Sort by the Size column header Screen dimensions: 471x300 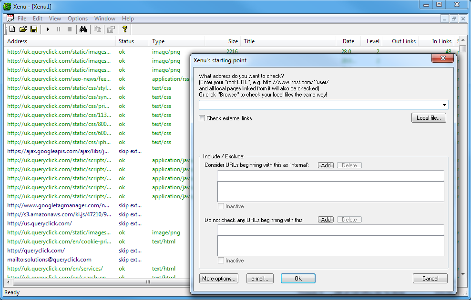coord(223,41)
